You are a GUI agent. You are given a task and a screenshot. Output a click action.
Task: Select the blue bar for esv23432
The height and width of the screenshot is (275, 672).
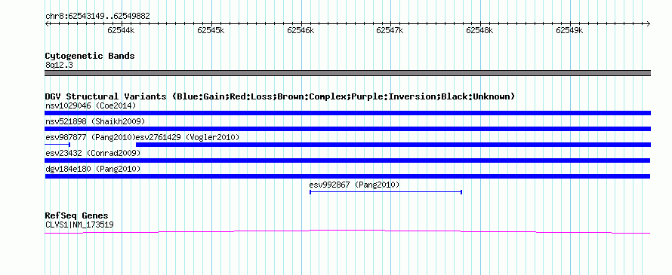click(x=347, y=160)
